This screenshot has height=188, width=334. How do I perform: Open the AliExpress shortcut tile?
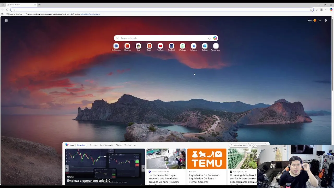(x=127, y=47)
